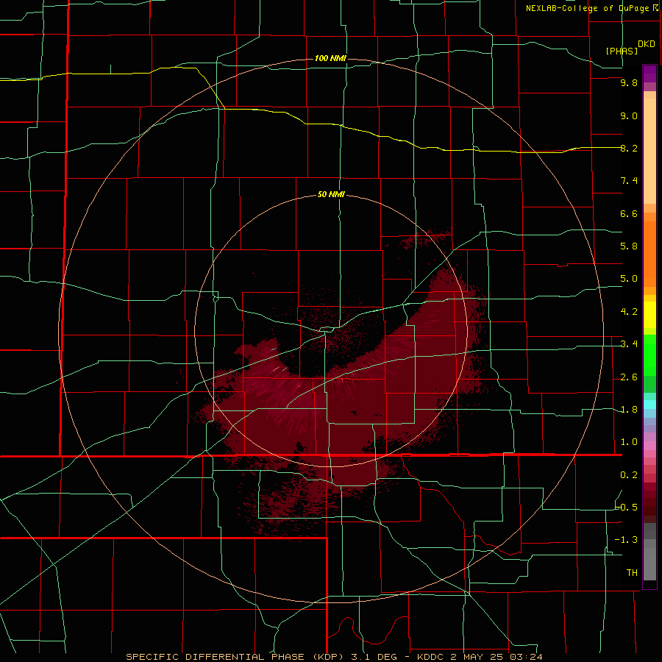Click the -0.5 value on the scale
This screenshot has width=662, height=662.
tap(627, 507)
